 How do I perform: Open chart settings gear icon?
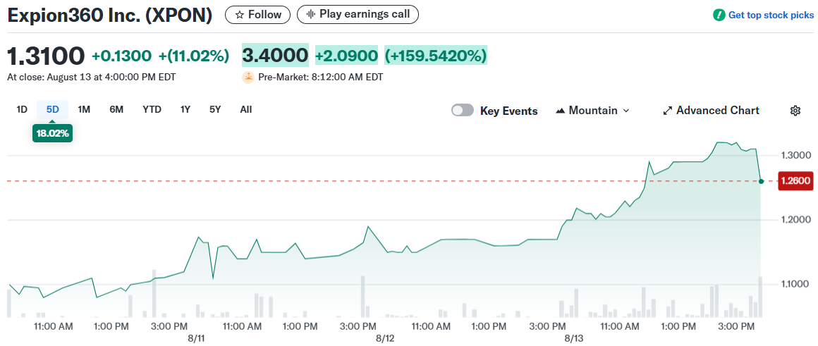pos(795,111)
